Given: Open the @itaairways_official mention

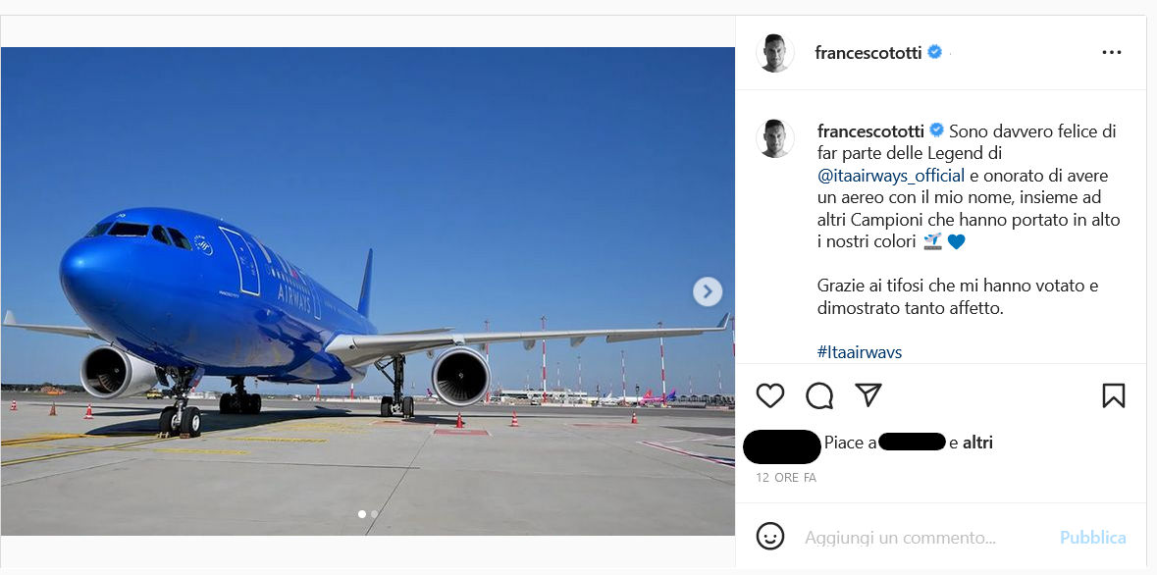Looking at the screenshot, I should pyautogui.click(x=891, y=176).
